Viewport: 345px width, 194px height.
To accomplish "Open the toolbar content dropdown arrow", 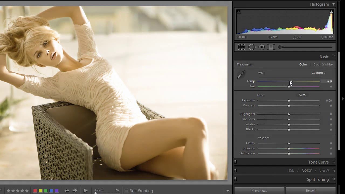I will [228, 191].
